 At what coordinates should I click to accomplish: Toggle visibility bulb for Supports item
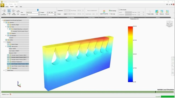tap(8, 33)
